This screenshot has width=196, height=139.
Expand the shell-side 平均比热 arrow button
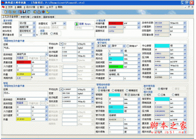point(61,44)
